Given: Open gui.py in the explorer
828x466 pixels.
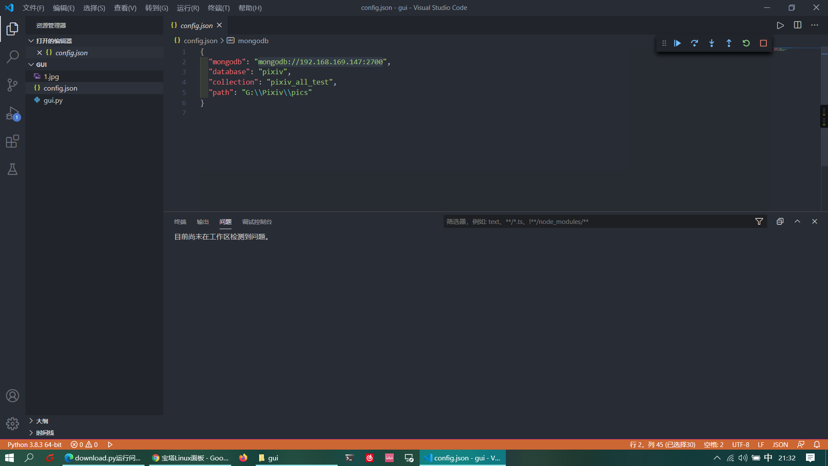Looking at the screenshot, I should pyautogui.click(x=53, y=100).
